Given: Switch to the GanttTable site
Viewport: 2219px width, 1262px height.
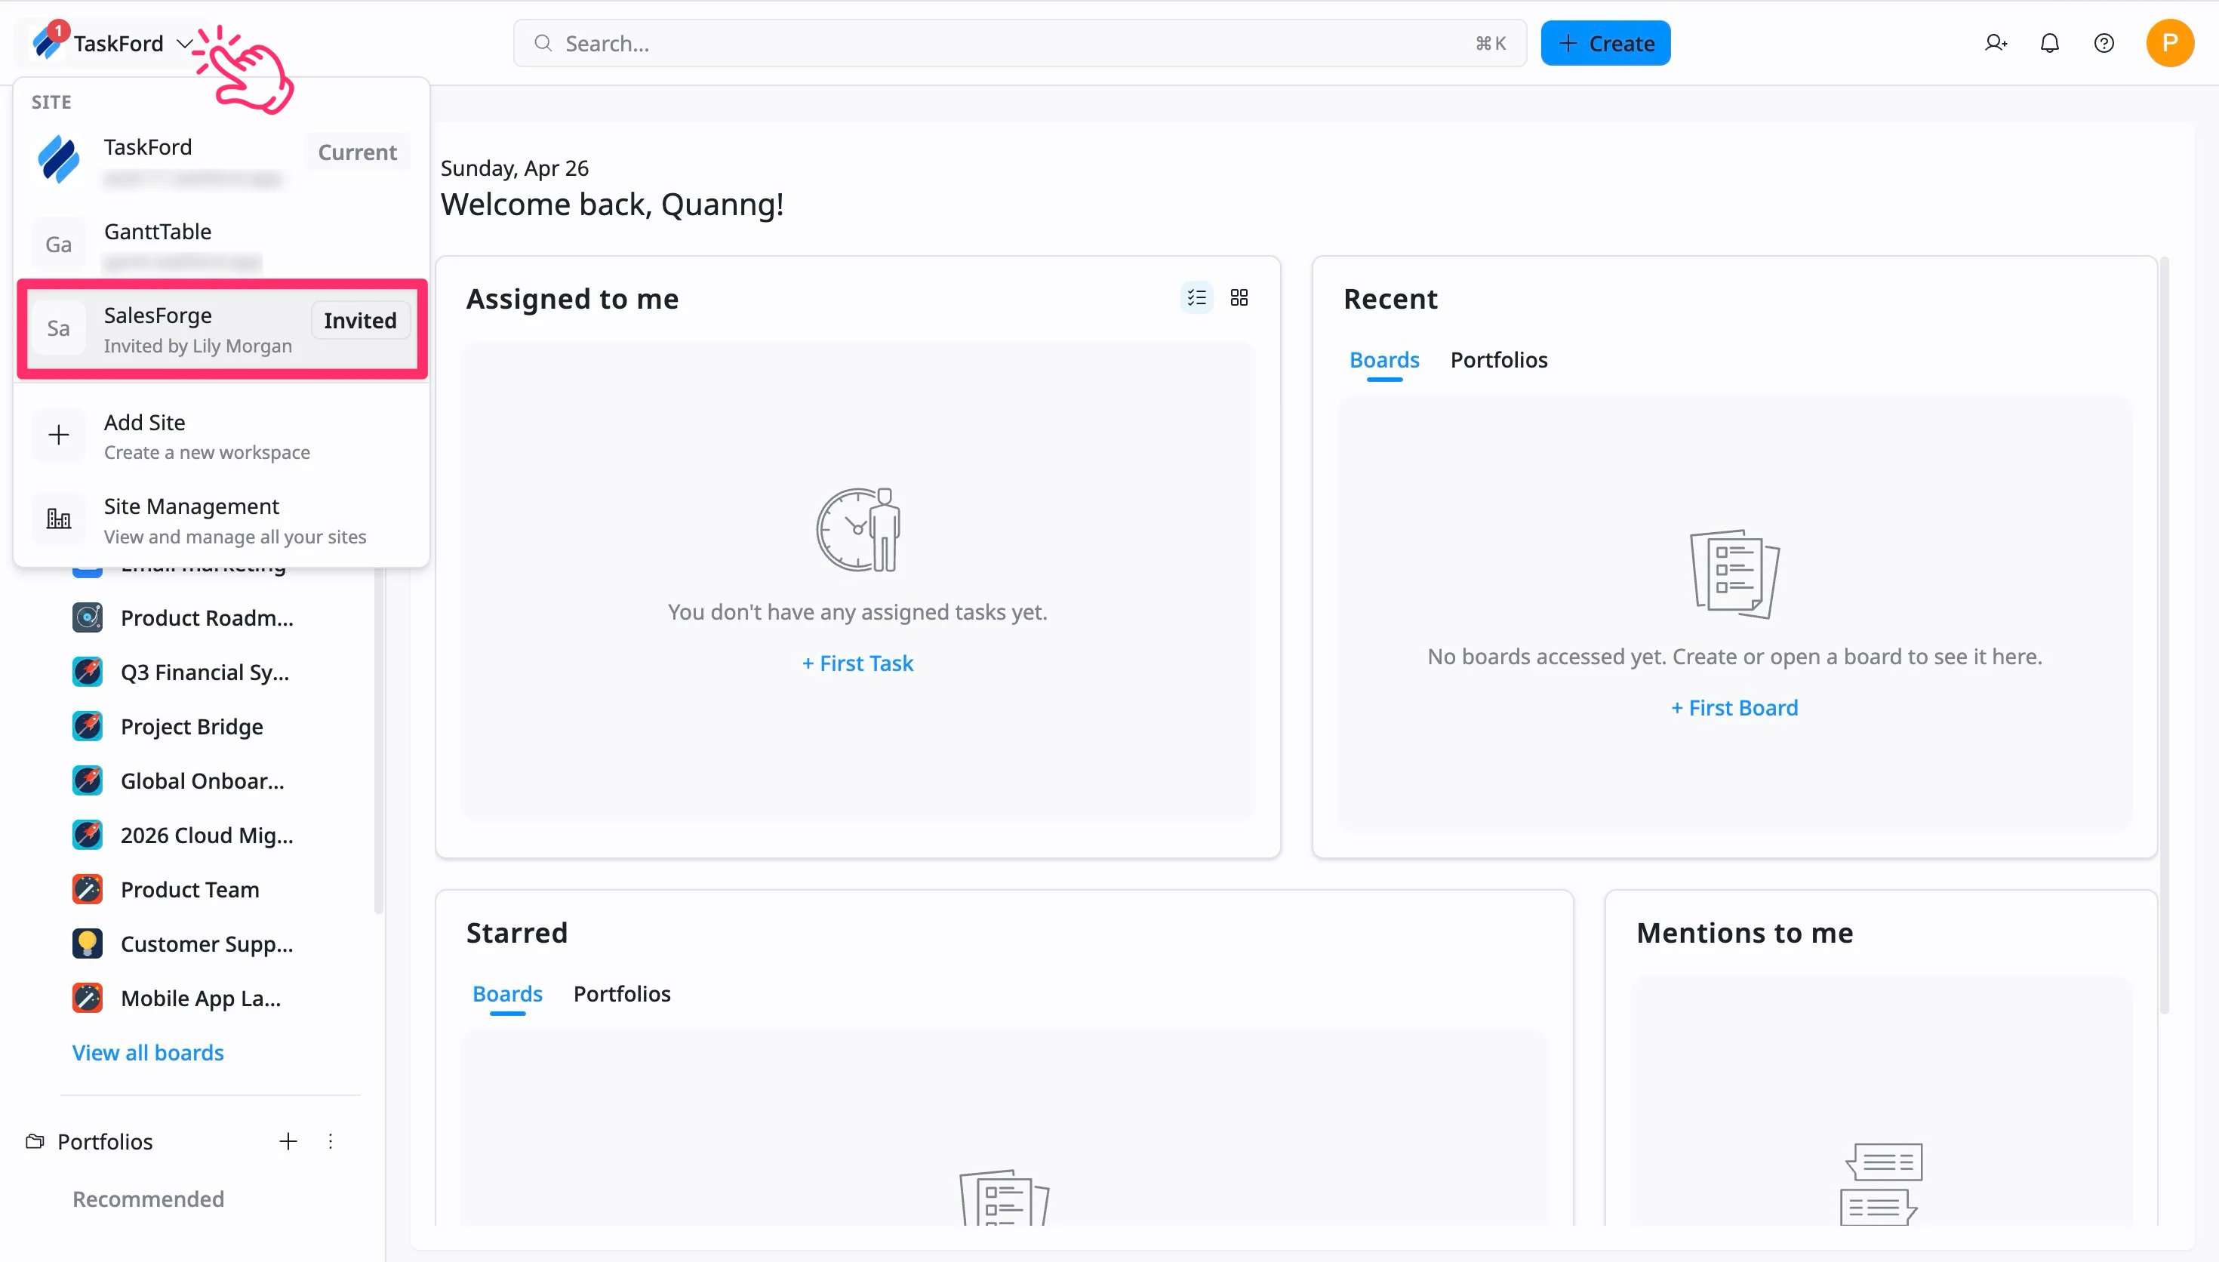Looking at the screenshot, I should (222, 245).
